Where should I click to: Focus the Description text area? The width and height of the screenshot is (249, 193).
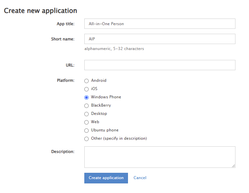click(160, 157)
